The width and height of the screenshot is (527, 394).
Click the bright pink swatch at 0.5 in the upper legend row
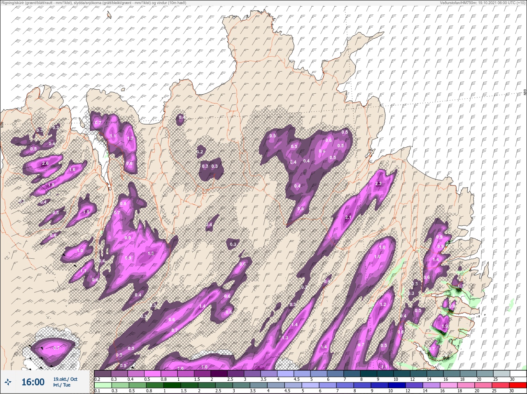click(x=152, y=374)
